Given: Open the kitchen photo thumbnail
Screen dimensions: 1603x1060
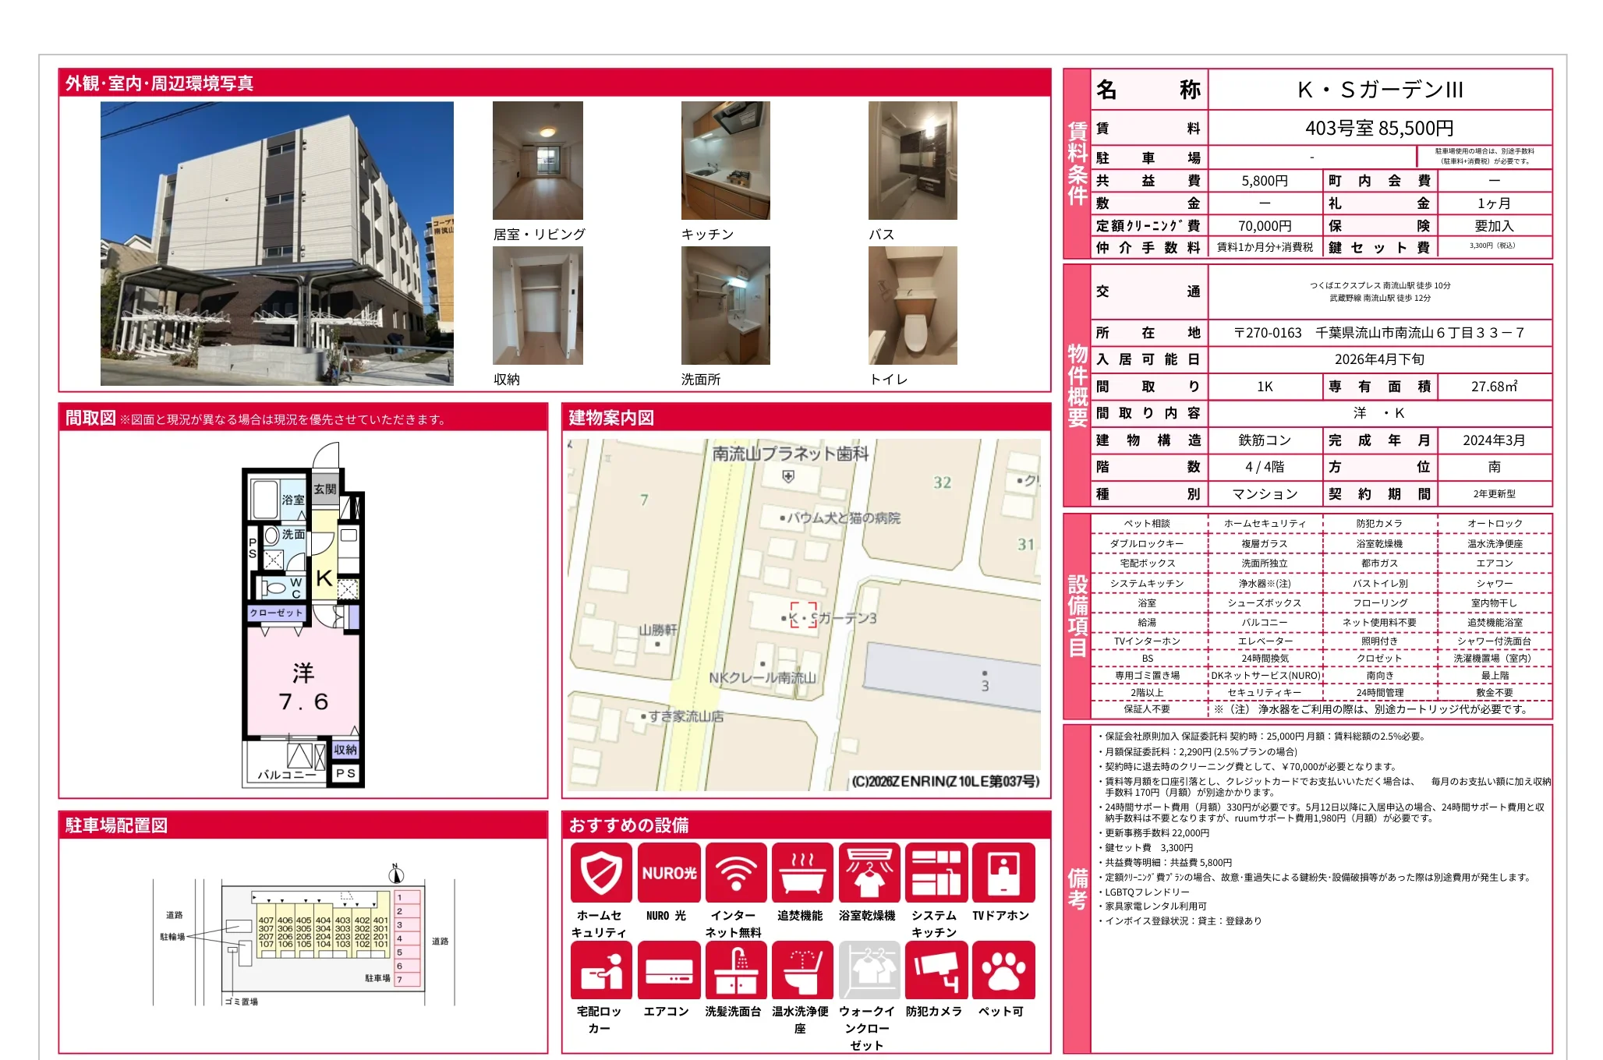Looking at the screenshot, I should [725, 161].
